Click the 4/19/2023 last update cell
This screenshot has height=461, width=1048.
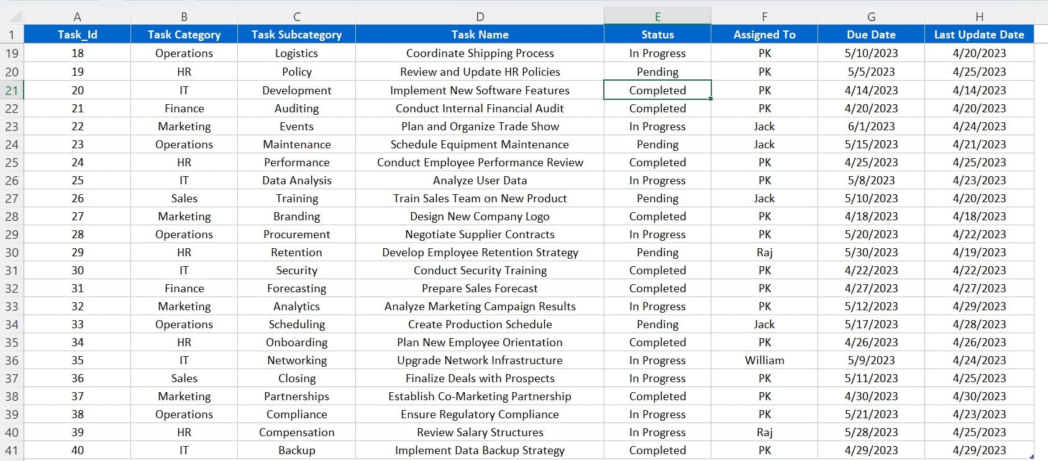[x=979, y=253]
